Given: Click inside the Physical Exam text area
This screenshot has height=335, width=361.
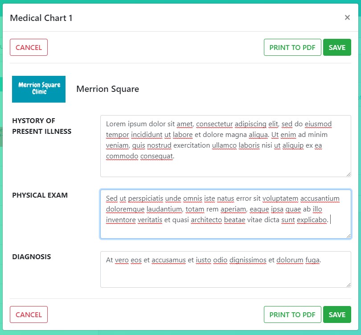Looking at the screenshot, I should point(226,227).
